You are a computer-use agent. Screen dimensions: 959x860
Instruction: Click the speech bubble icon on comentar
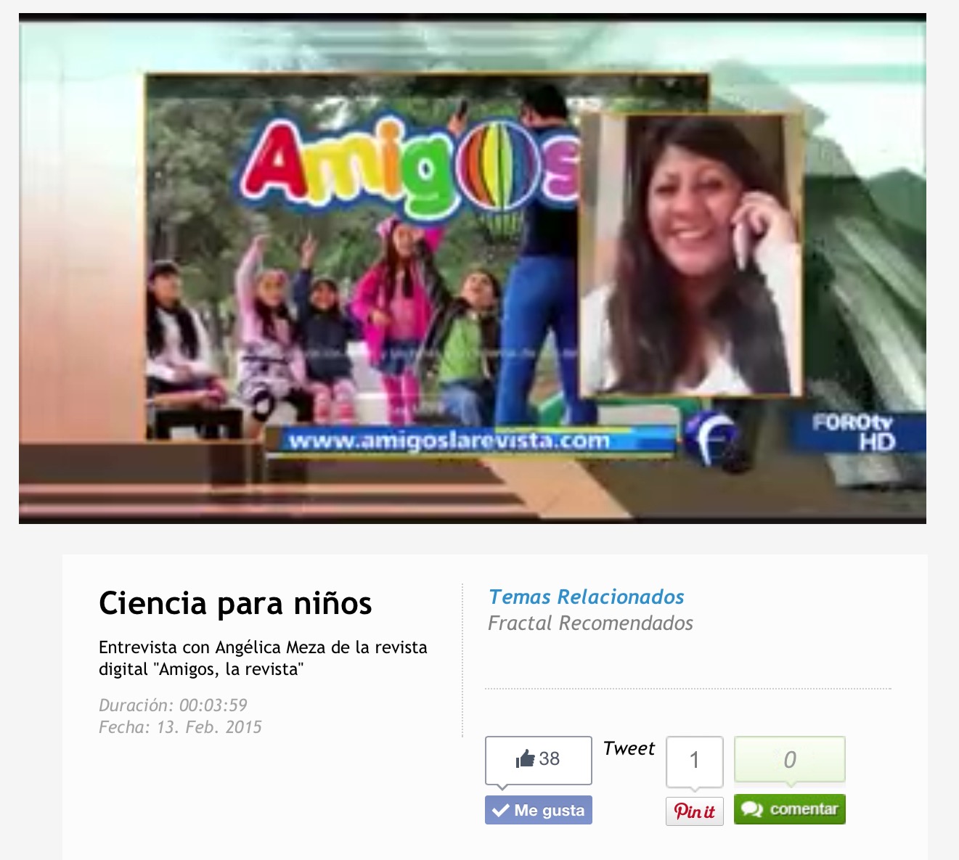pos(751,810)
